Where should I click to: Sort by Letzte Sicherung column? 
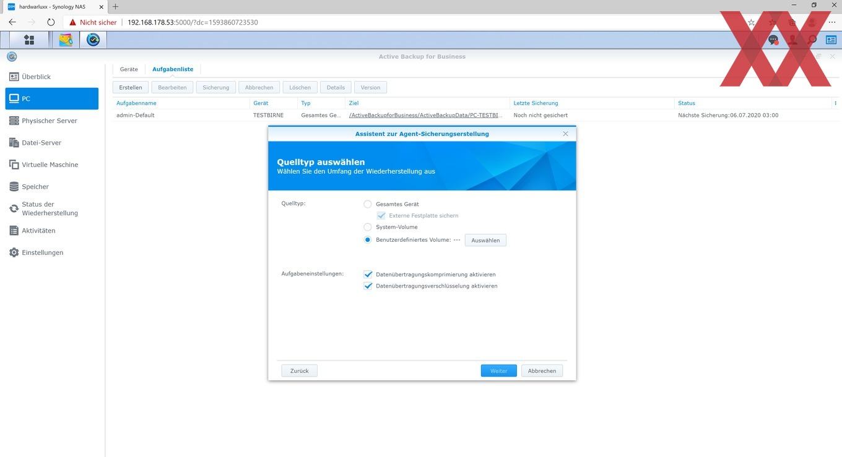[592, 103]
